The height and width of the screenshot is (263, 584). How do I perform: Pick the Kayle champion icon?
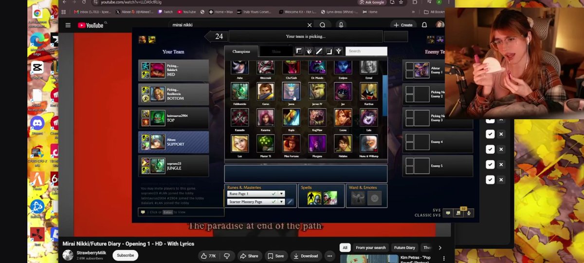pos(291,117)
